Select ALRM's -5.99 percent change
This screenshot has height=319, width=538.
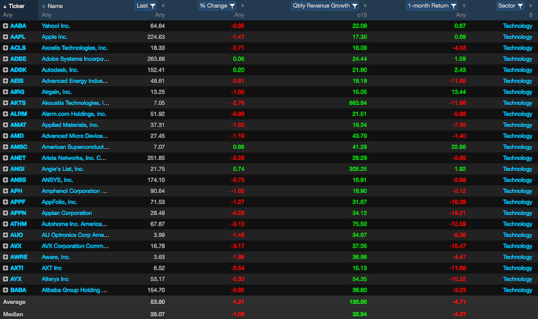pos(237,114)
